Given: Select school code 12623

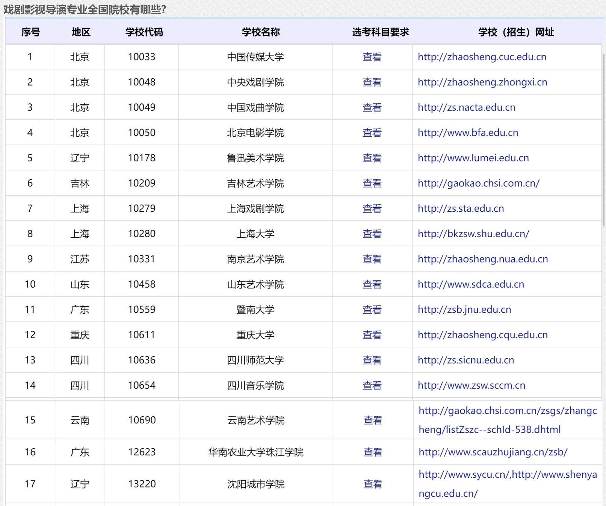Looking at the screenshot, I should point(142,452).
